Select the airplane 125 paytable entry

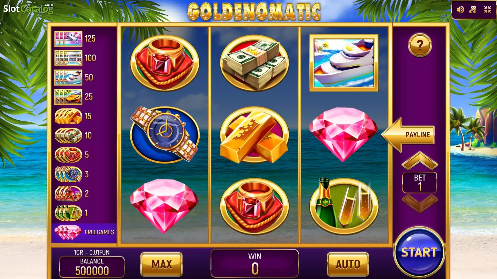tap(75, 39)
